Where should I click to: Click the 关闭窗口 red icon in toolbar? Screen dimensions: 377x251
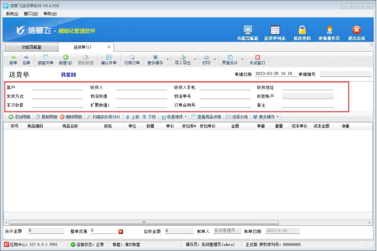pyautogui.click(x=257, y=57)
